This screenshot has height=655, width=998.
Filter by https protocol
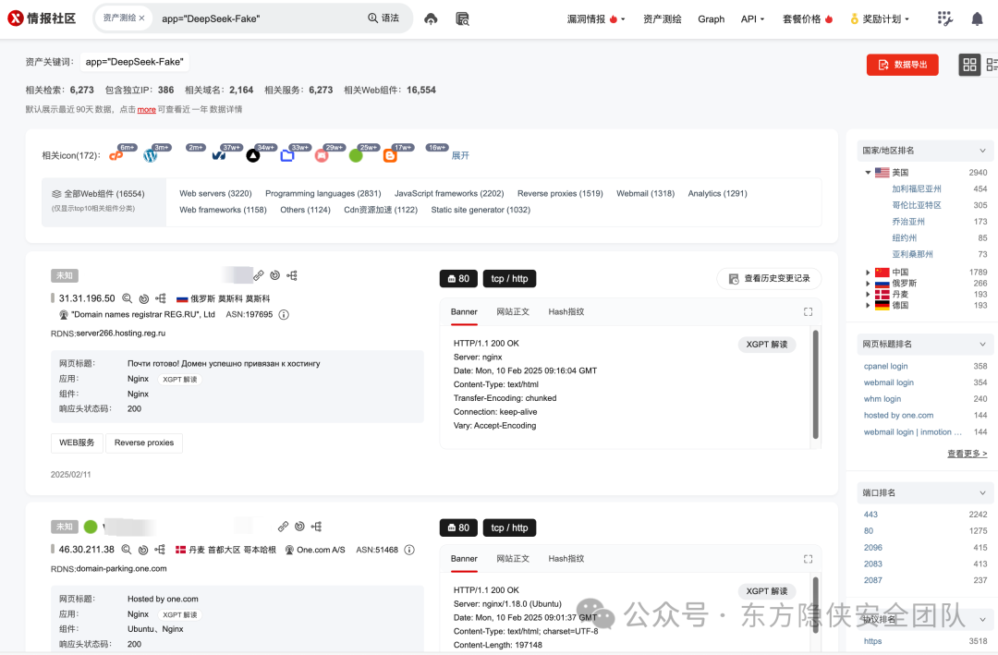point(872,642)
